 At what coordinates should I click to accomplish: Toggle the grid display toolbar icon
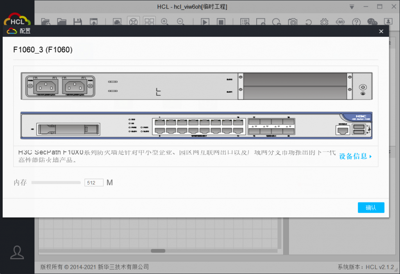pos(149,22)
